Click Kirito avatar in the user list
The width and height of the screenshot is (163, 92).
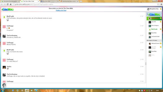click(x=150, y=26)
